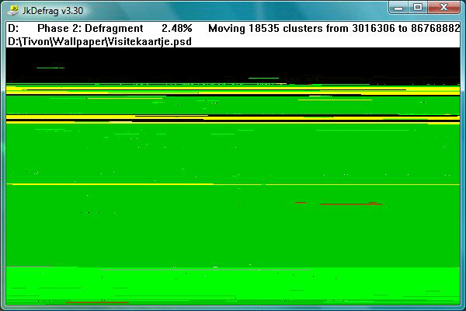Click the 2.48% progress percentage
Viewport: 466px width, 311px height.
(177, 29)
